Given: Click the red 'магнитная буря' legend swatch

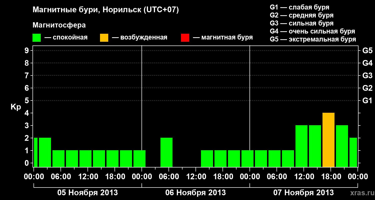Looking at the screenshot, I should [185, 38].
